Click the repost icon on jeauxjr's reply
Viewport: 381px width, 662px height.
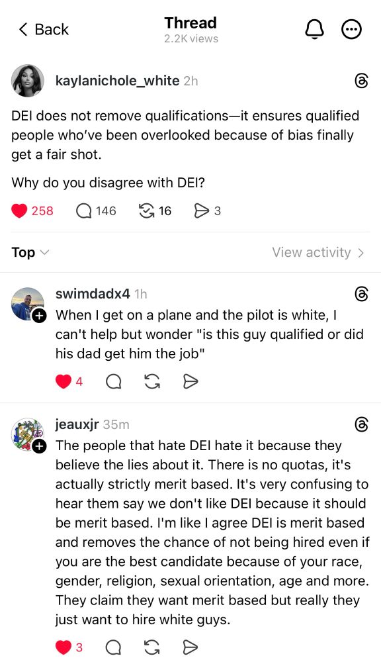point(151,647)
